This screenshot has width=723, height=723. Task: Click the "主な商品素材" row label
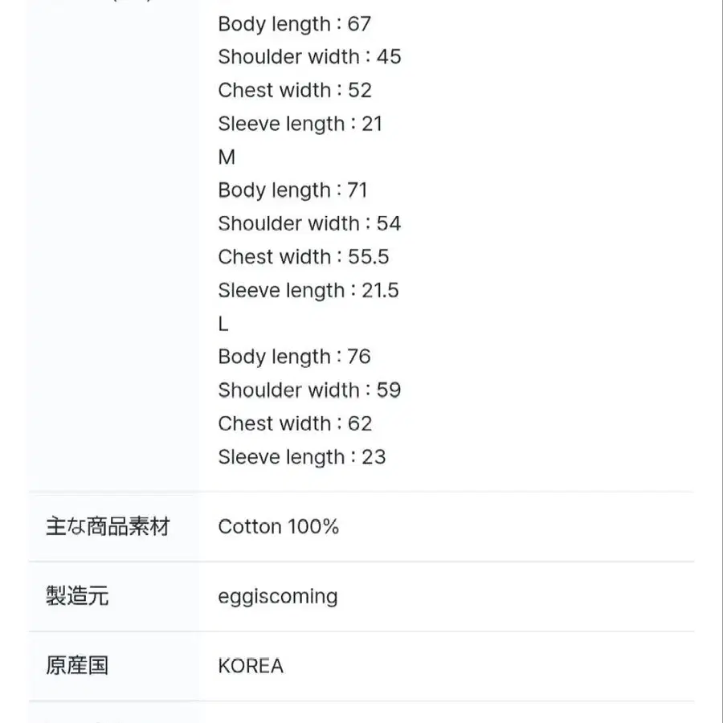(x=108, y=527)
